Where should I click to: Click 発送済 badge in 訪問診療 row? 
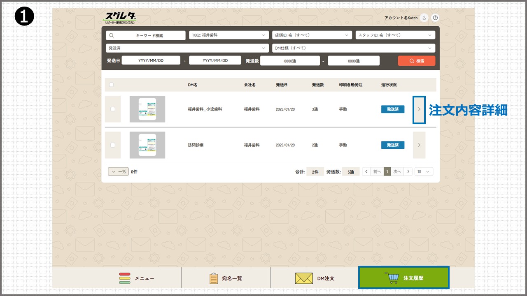[x=393, y=145]
